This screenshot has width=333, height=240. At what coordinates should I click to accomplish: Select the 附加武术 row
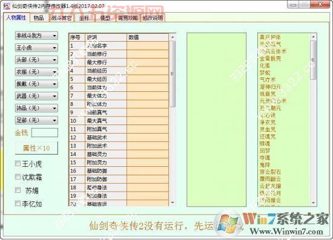pyautogui.click(x=119, y=146)
